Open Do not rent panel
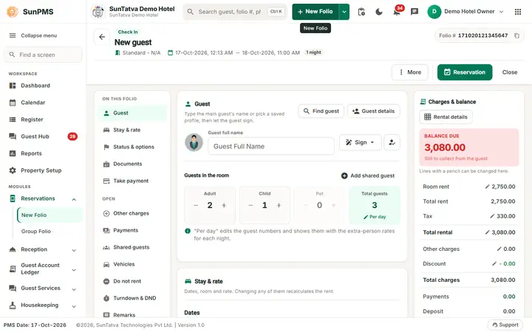Screen dimensions: 532x332 [133, 281]
